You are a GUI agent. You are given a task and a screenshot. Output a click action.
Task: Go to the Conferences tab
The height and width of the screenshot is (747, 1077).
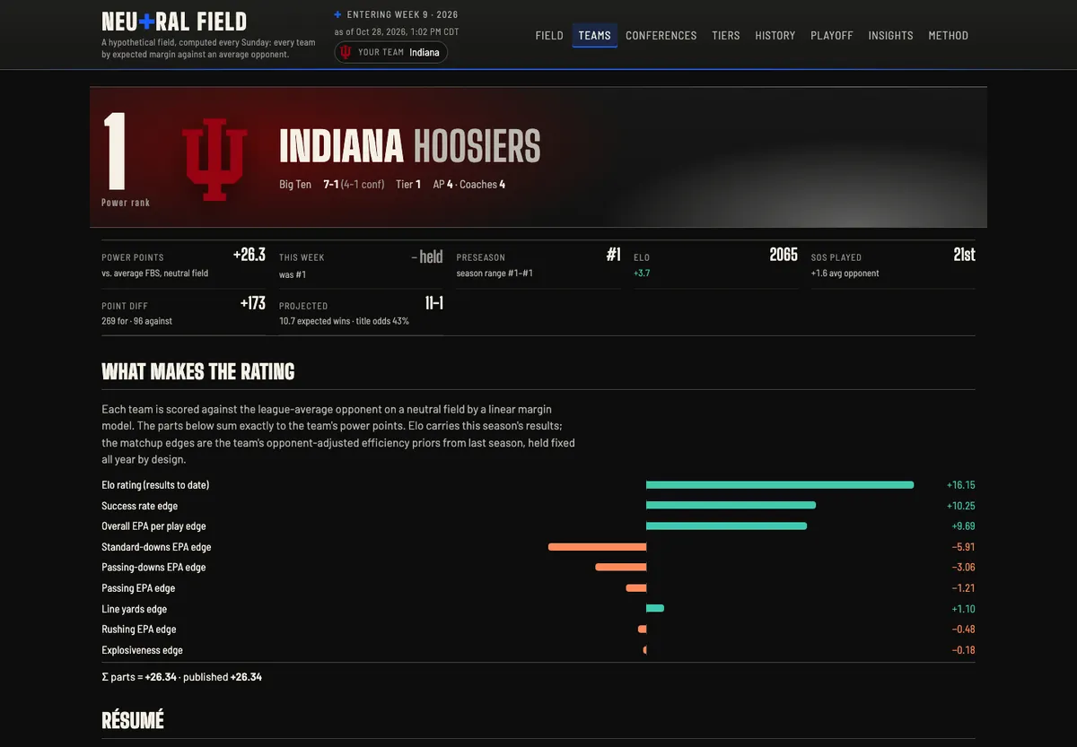click(661, 36)
